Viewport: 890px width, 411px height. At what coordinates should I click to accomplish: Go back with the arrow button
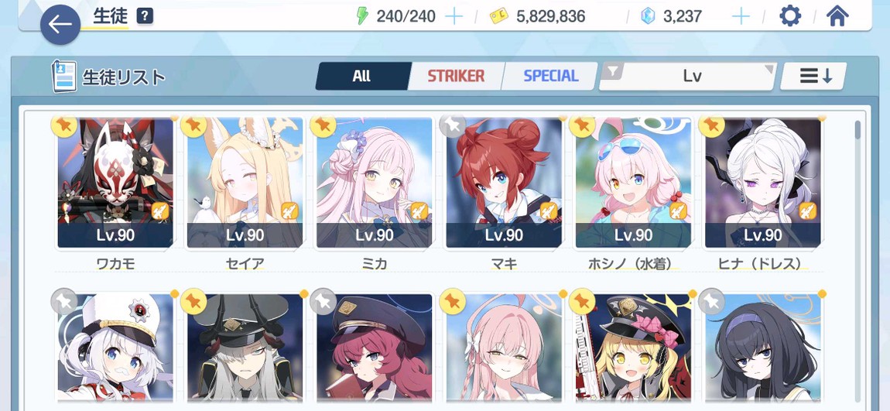(60, 25)
